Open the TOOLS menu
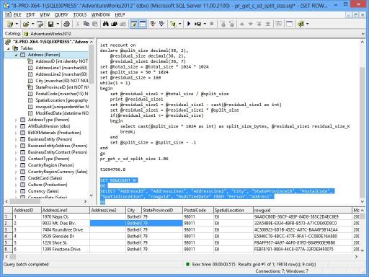Viewport: 369px width, 277px height. pos(80,15)
